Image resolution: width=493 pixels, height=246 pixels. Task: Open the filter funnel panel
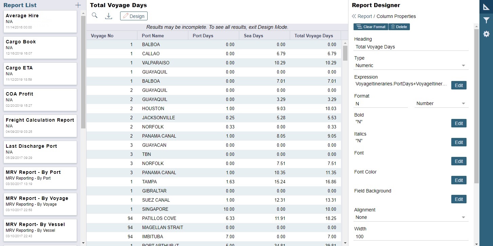[486, 20]
